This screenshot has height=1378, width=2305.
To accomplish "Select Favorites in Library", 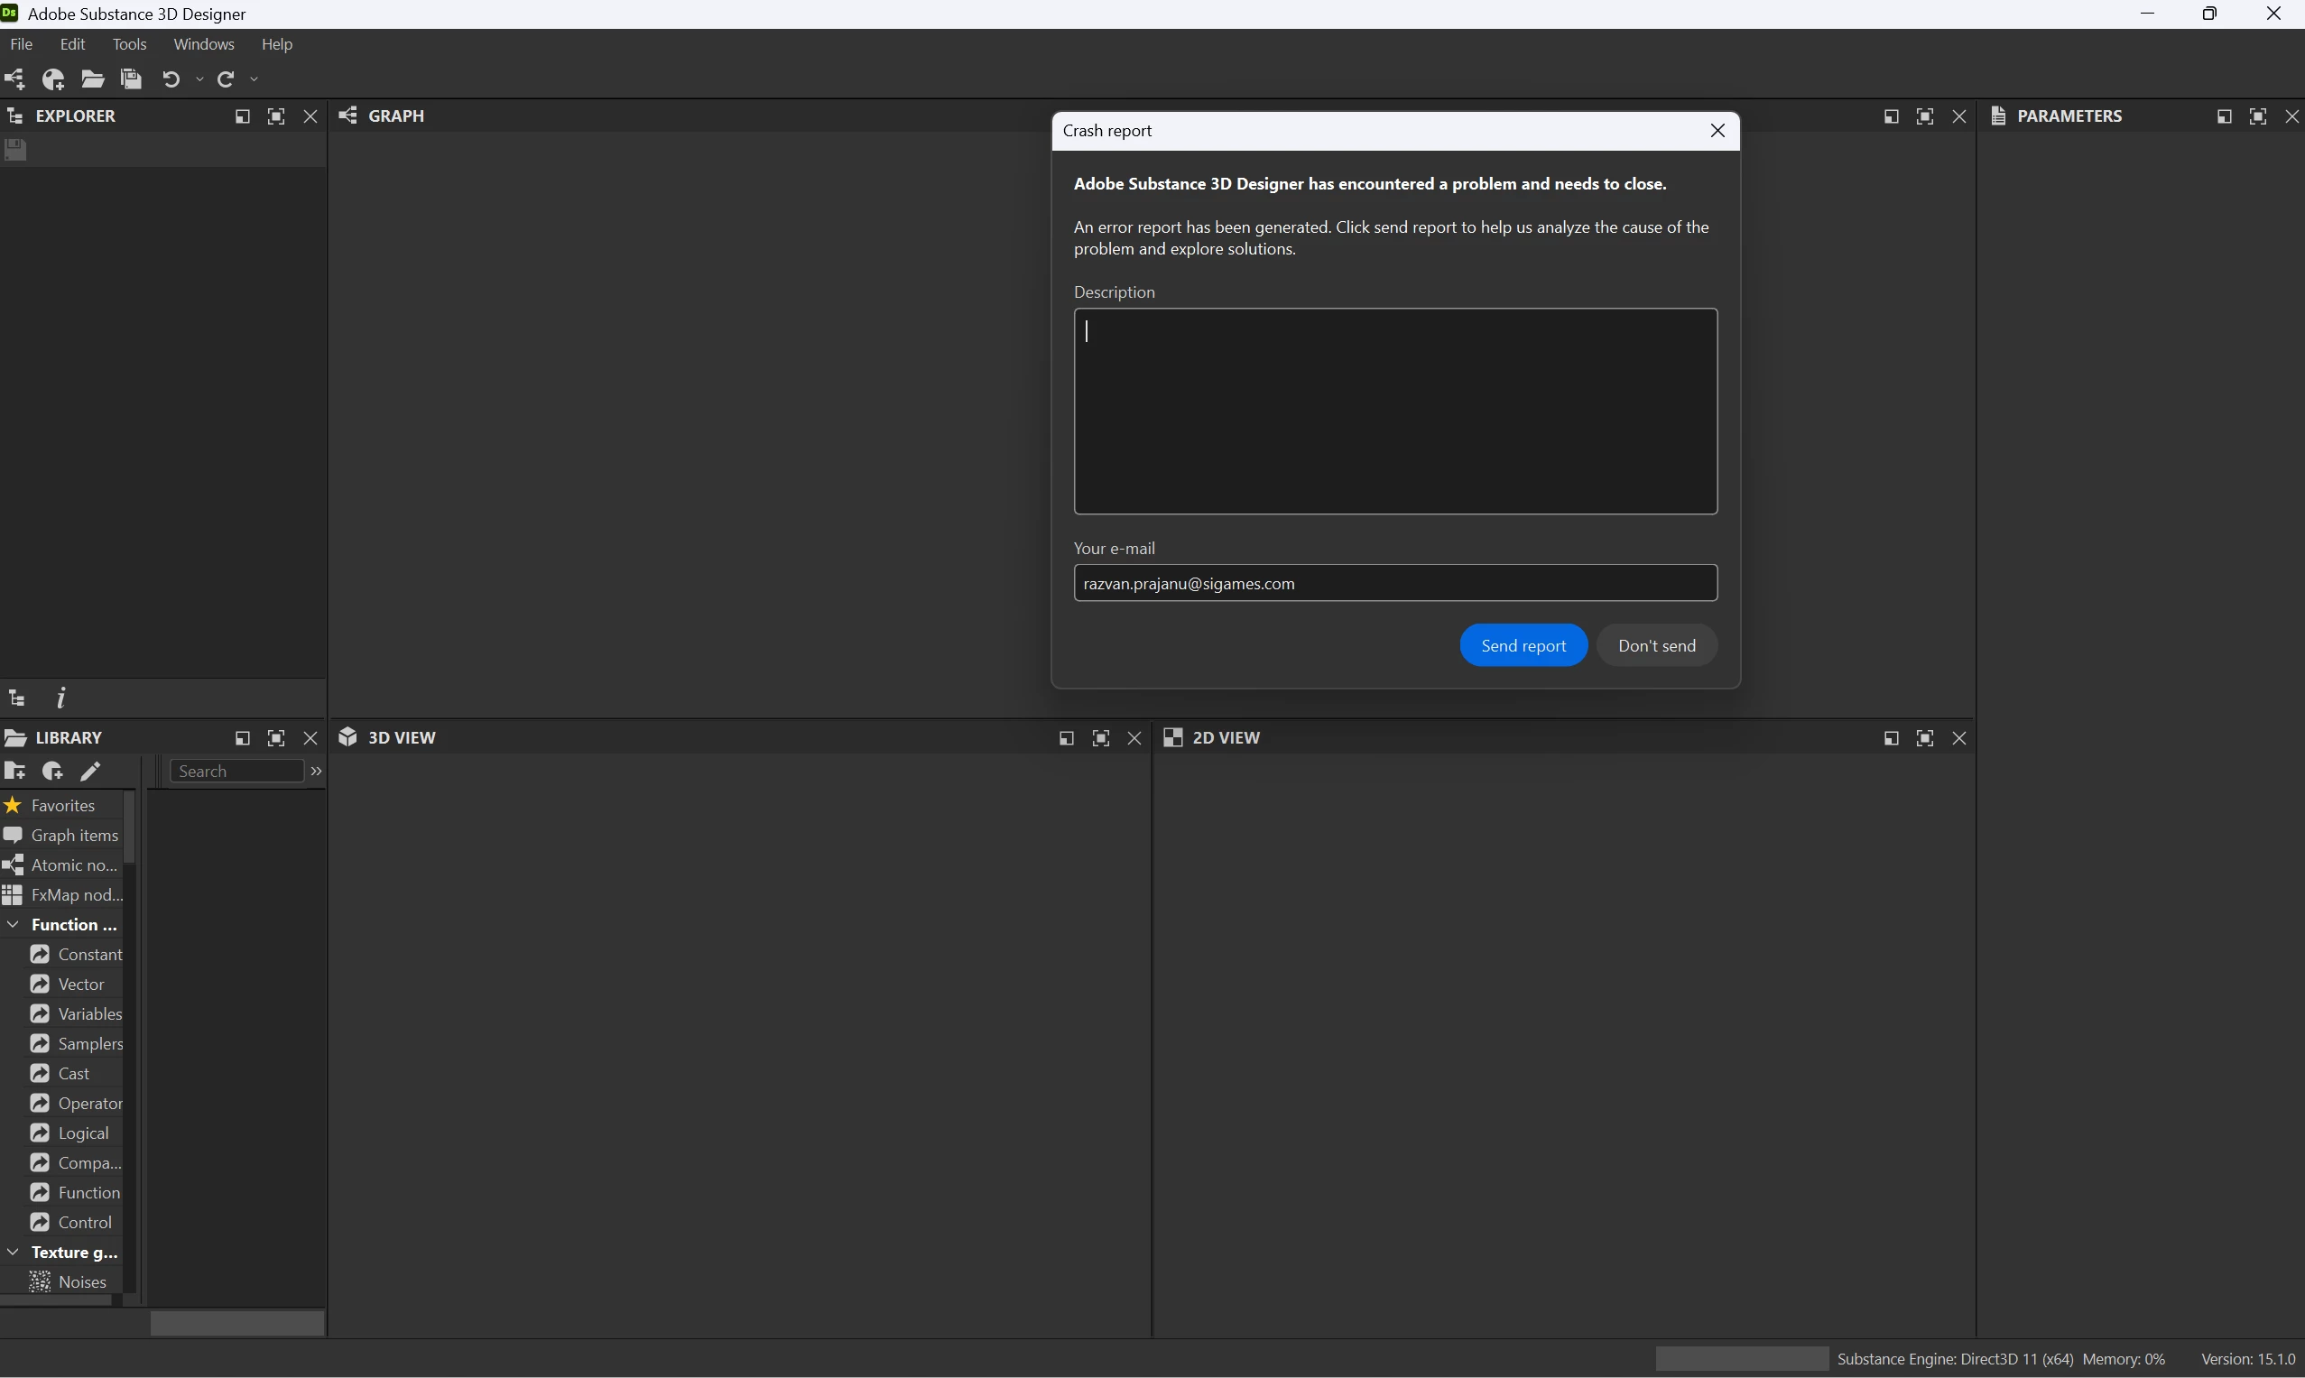I will point(62,806).
